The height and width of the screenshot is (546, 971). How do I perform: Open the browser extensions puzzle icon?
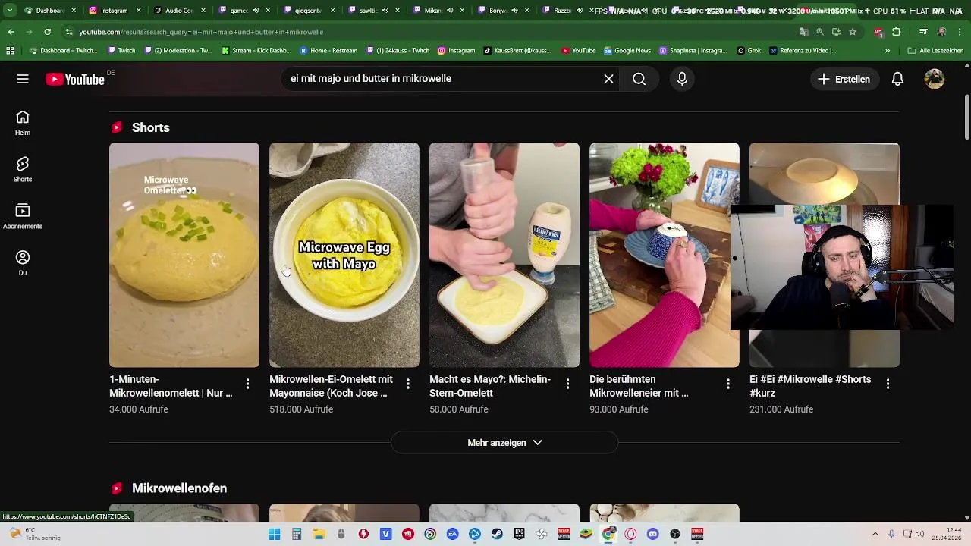point(897,32)
